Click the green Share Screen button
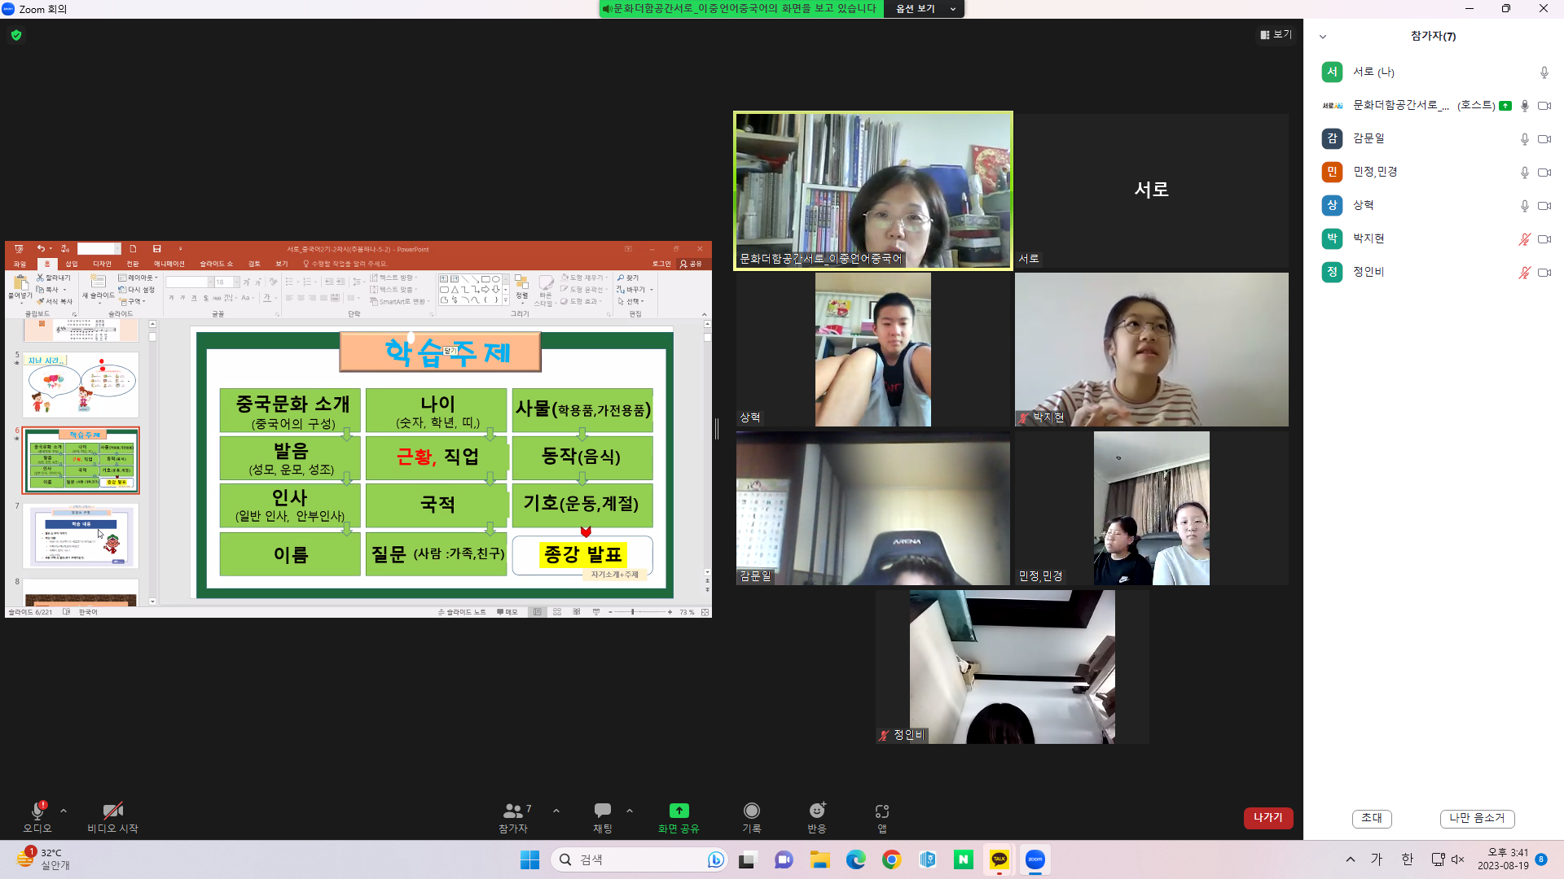This screenshot has height=879, width=1564. (679, 817)
